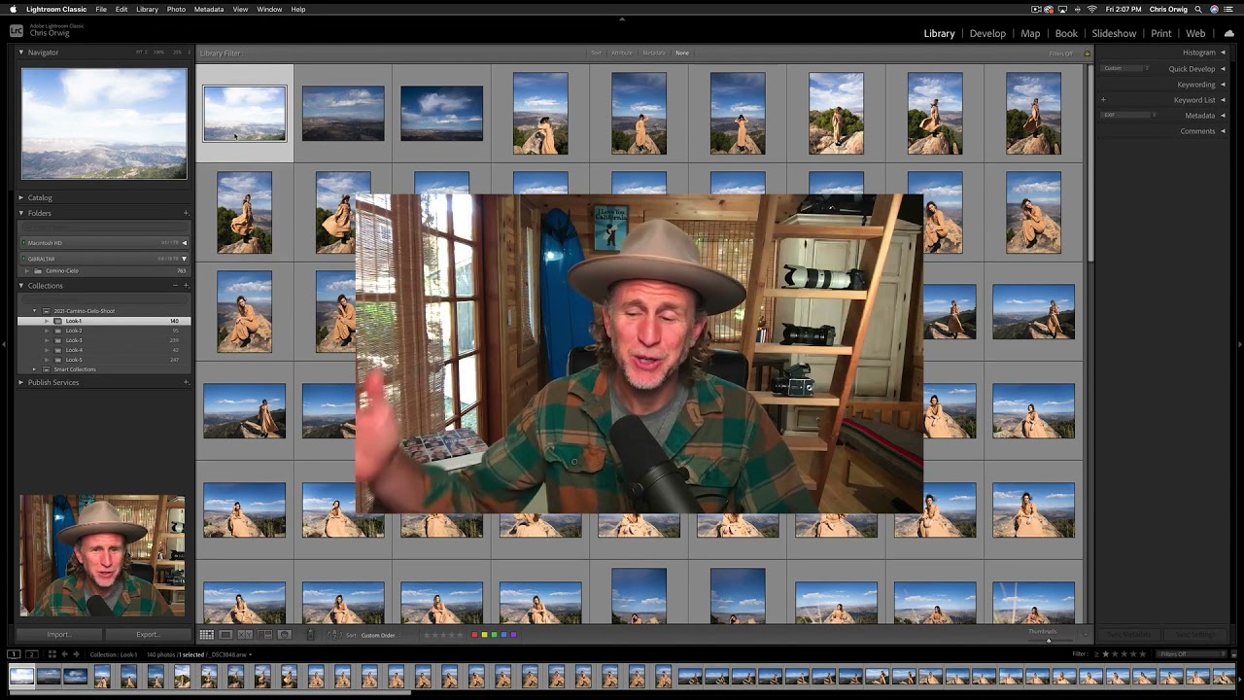1244x700 pixels.
Task: Go forward with filmstrip right arrow
Action: (x=76, y=654)
